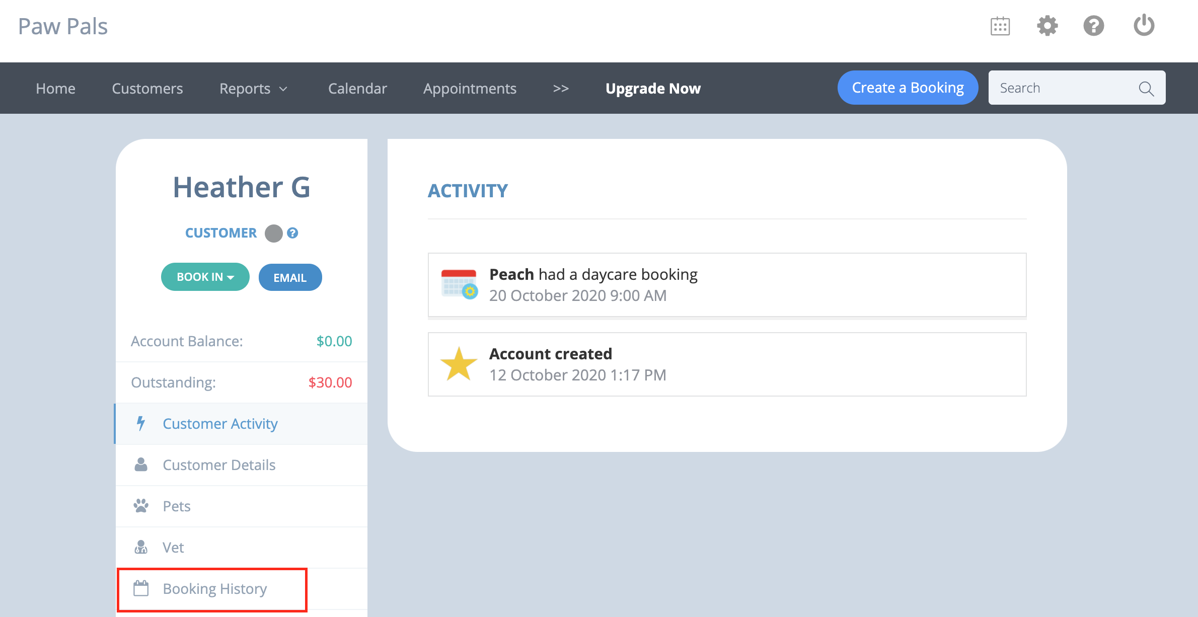Screen dimensions: 1198x617
Task: Click the help question mark icon in header
Action: coord(1093,26)
